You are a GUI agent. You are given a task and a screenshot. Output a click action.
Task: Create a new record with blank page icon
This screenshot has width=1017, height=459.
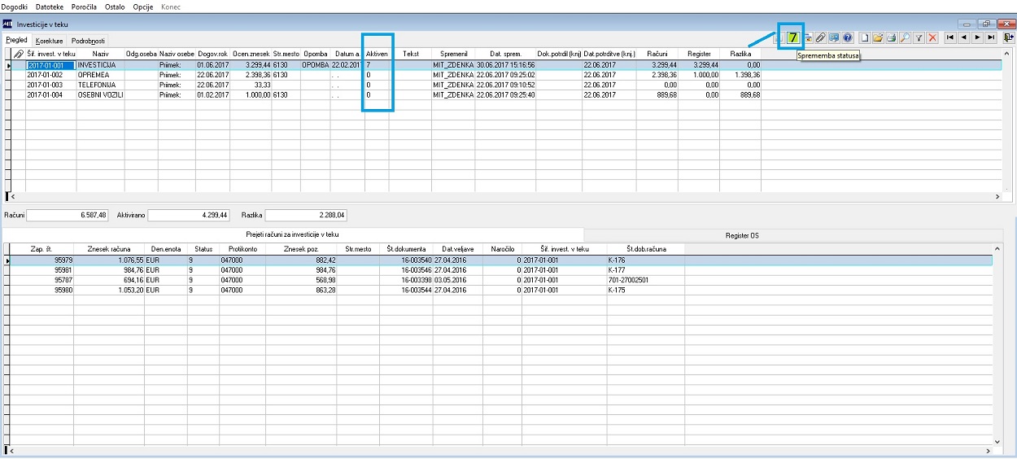865,37
